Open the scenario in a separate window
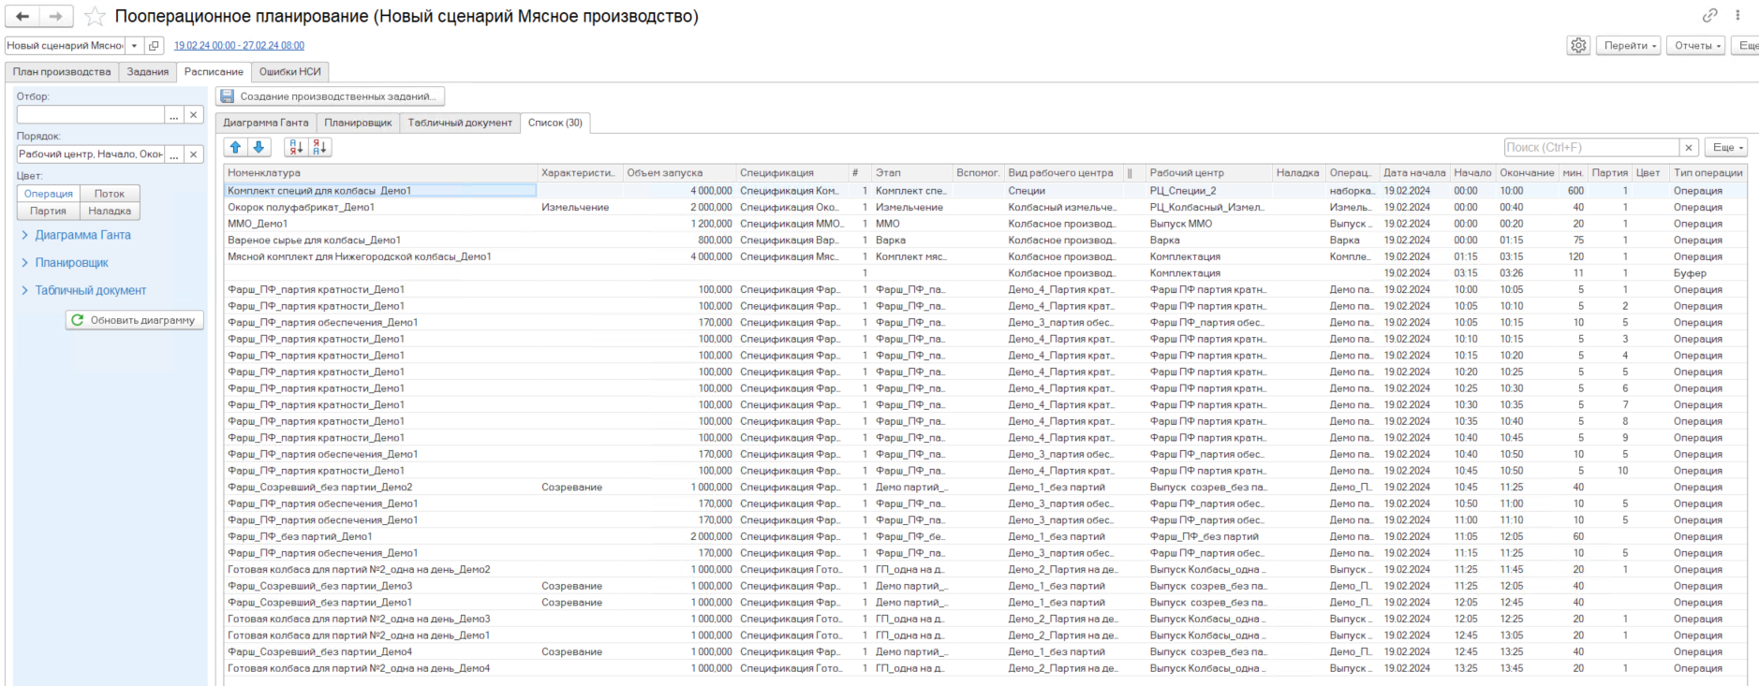 click(155, 45)
